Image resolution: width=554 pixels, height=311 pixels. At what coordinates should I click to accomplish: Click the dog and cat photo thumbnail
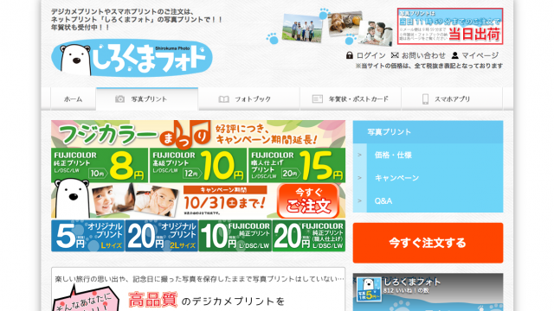click(345, 23)
